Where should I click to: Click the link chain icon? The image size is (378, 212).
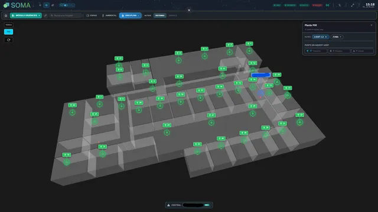tap(45, 15)
